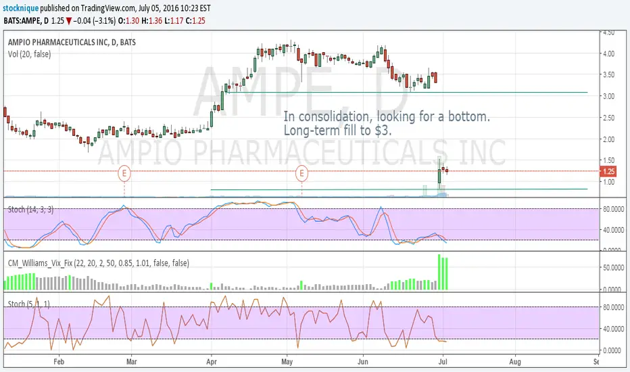Click the Feb date axis label

59,362
